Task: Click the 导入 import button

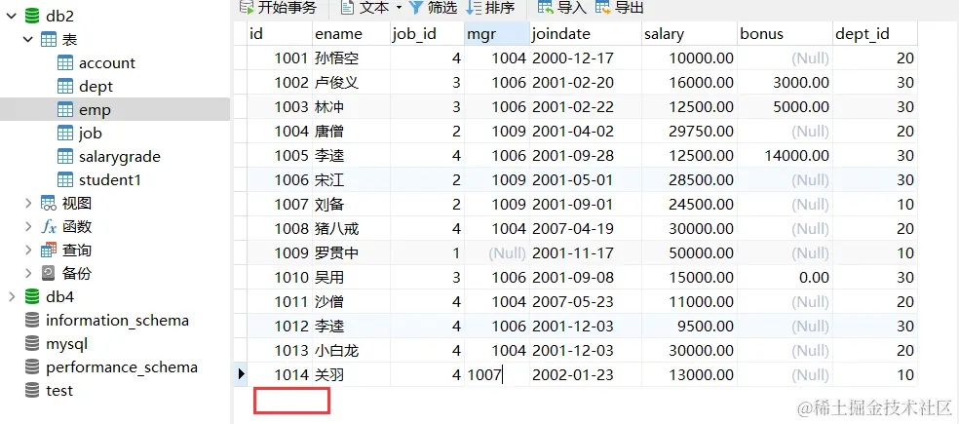Action: (562, 8)
